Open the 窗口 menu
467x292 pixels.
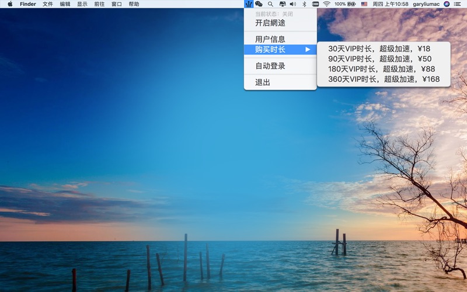pos(117,4)
